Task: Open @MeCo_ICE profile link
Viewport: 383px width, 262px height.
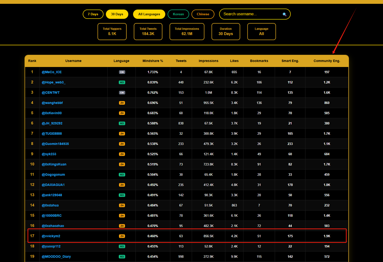Action: (52, 72)
